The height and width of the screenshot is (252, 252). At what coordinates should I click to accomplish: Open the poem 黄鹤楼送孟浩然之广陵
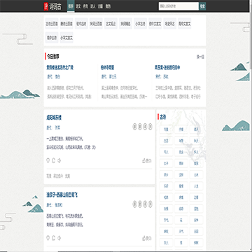[x=60, y=68]
